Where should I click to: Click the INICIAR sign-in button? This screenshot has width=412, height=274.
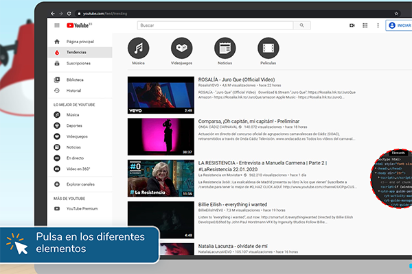(399, 25)
